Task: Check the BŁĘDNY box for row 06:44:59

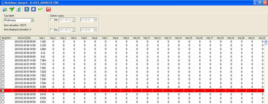Action: click(3, 53)
